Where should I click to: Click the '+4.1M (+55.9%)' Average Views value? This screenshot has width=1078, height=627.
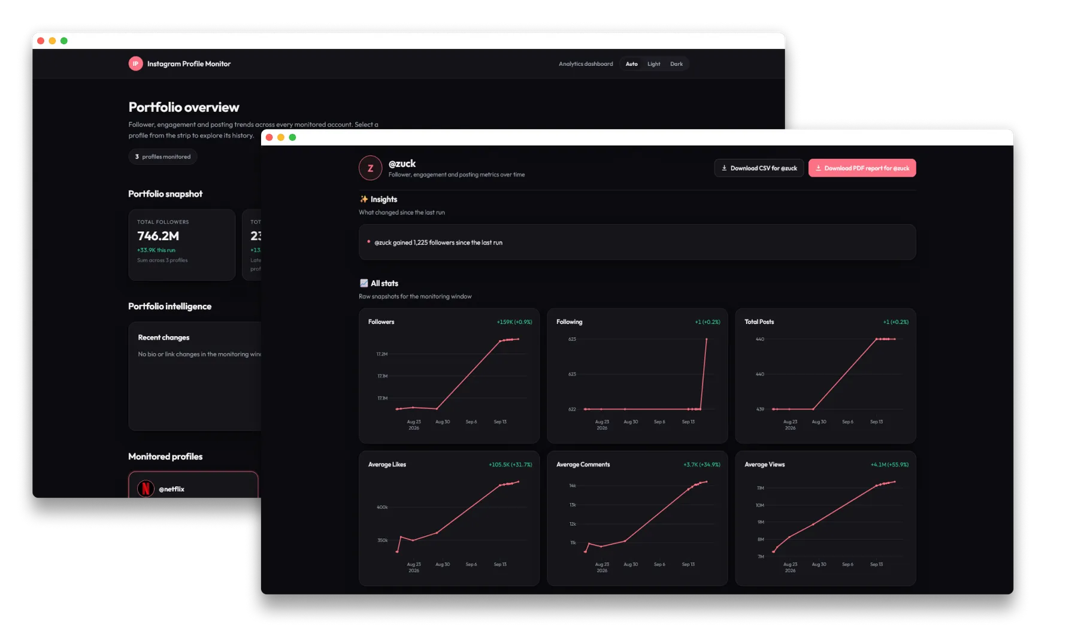pos(889,465)
